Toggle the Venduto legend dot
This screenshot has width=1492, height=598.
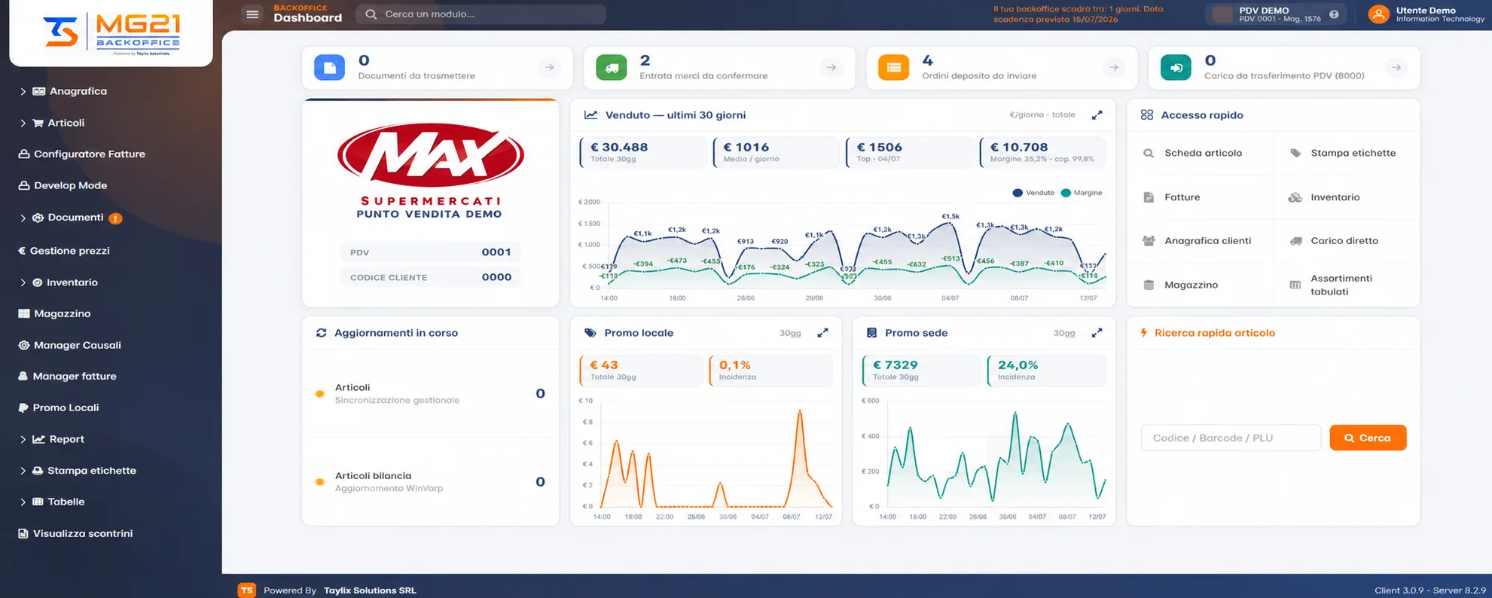pyautogui.click(x=1018, y=193)
